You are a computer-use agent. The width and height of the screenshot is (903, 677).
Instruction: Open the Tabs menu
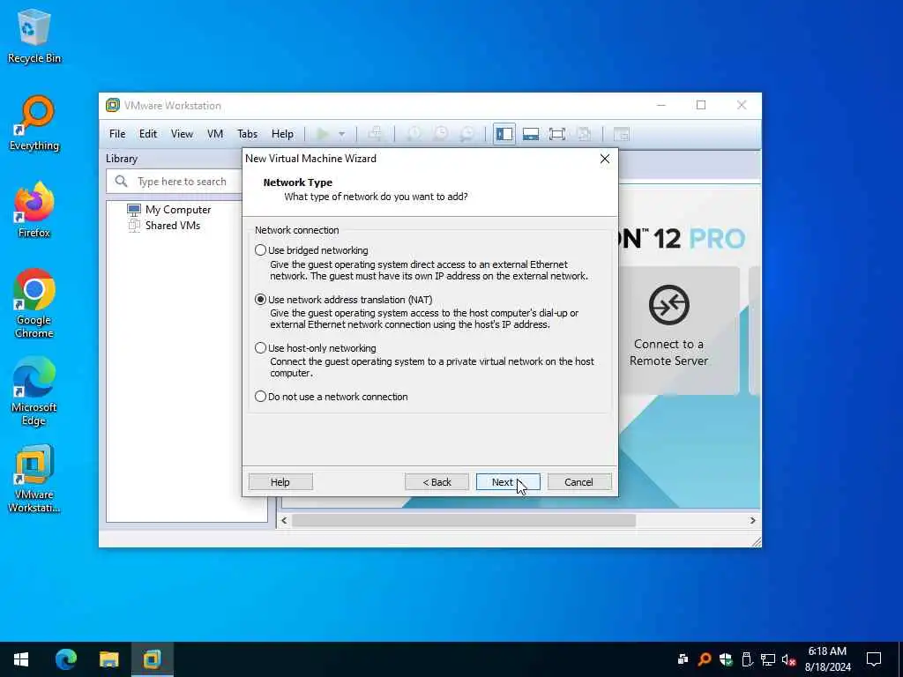pos(247,134)
